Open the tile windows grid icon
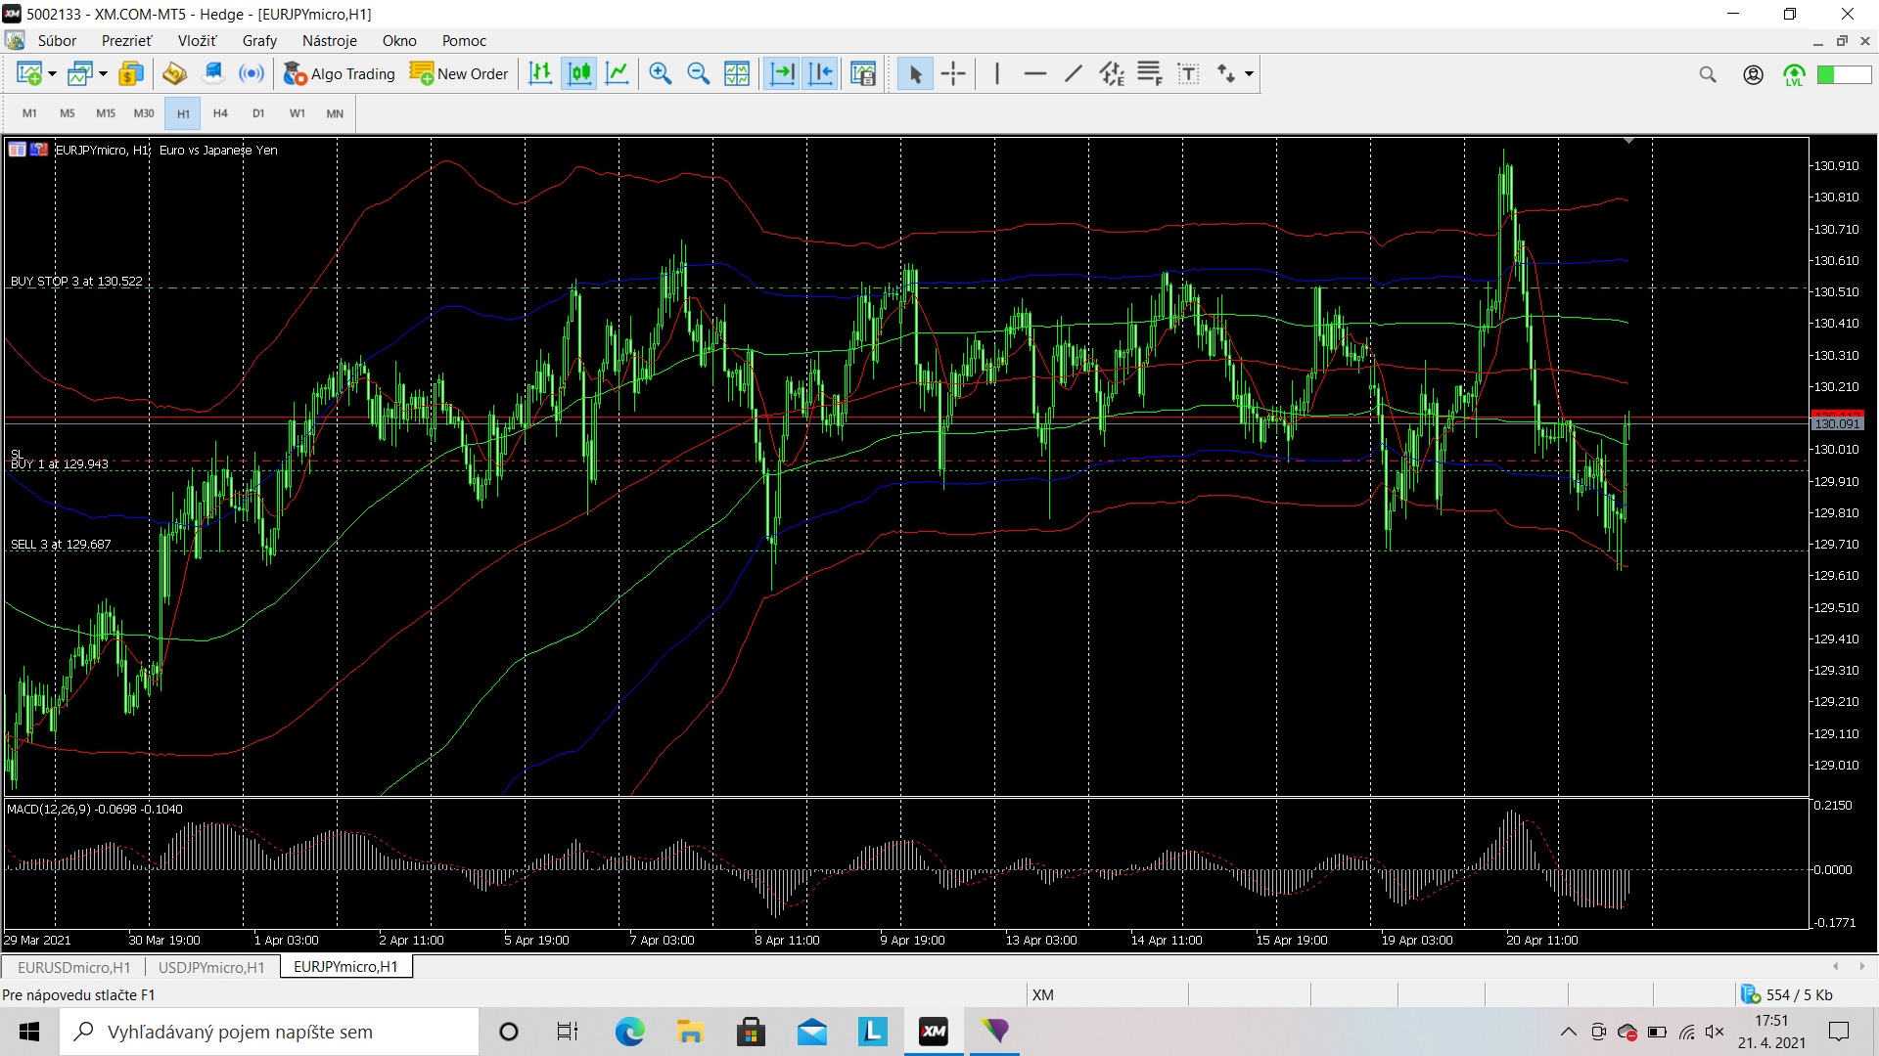The width and height of the screenshot is (1879, 1056). click(737, 73)
